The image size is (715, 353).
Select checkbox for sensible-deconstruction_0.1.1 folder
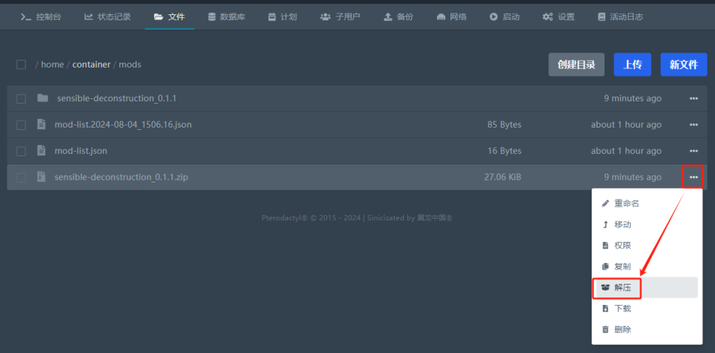(21, 98)
